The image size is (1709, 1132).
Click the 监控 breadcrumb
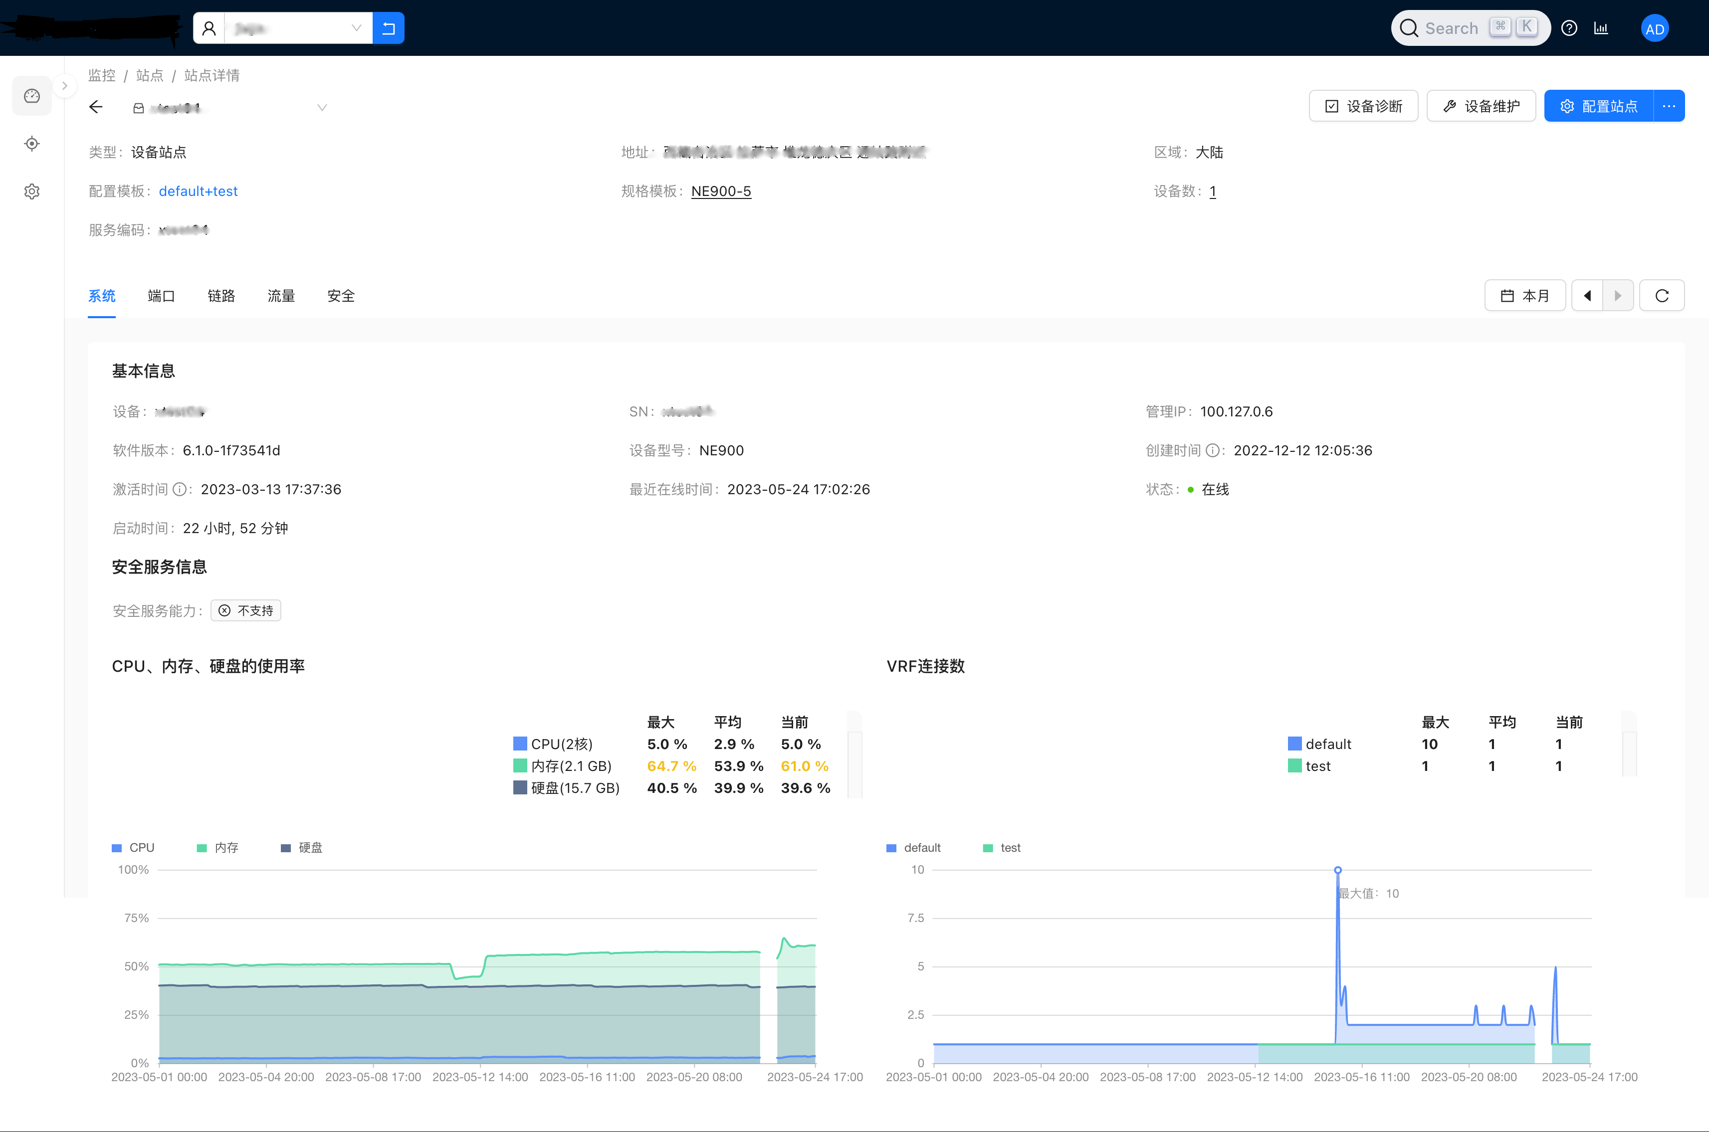click(102, 76)
